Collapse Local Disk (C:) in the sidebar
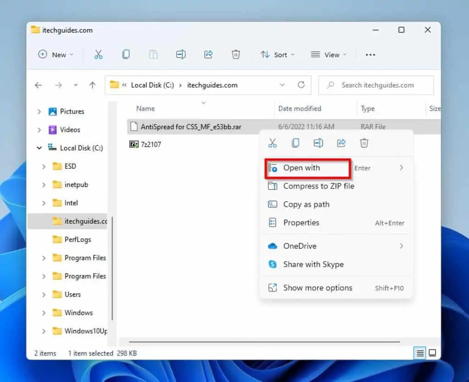 click(x=39, y=148)
